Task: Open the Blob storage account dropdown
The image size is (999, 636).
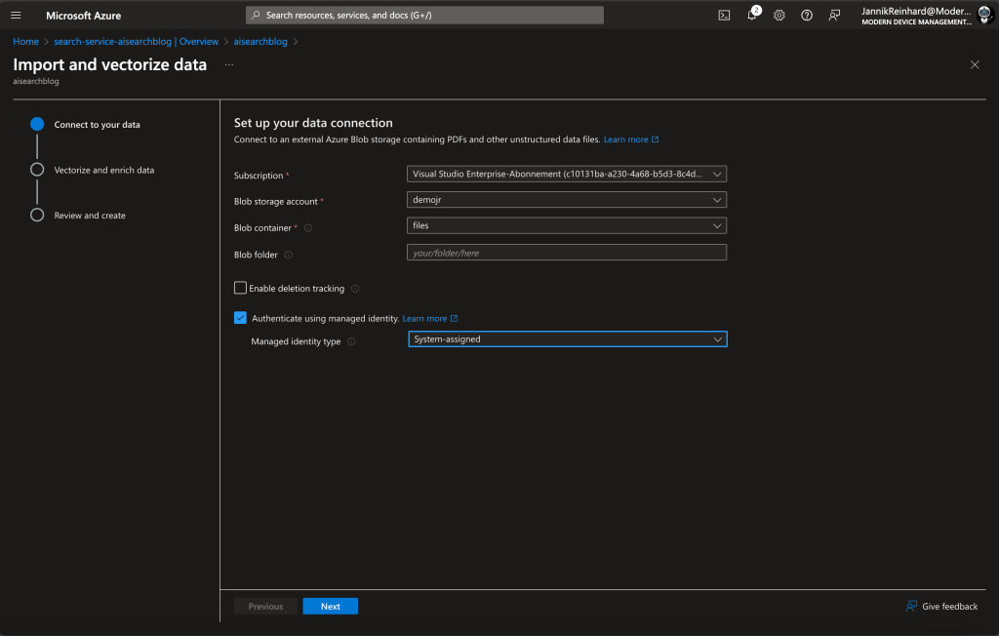Action: [567, 200]
